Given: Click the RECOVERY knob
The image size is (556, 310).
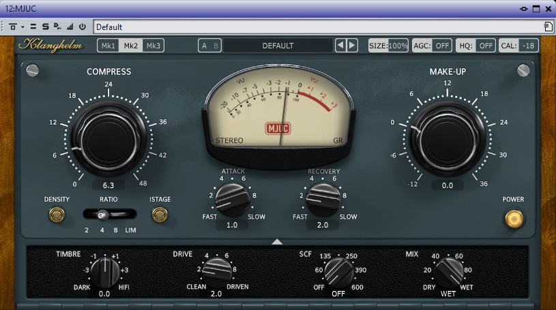Looking at the screenshot, I should point(323,200).
